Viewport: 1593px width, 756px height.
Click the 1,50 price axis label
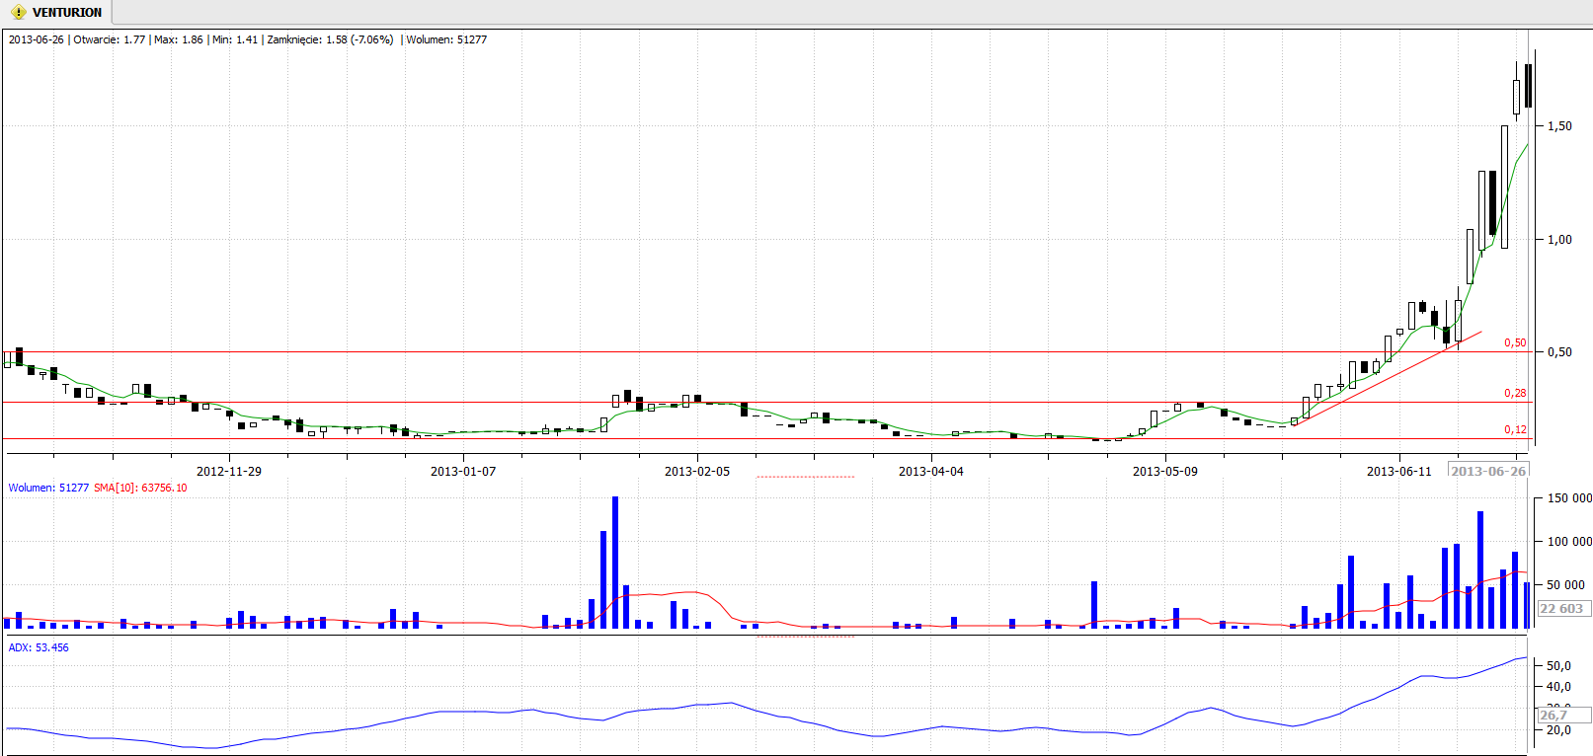pyautogui.click(x=1559, y=126)
